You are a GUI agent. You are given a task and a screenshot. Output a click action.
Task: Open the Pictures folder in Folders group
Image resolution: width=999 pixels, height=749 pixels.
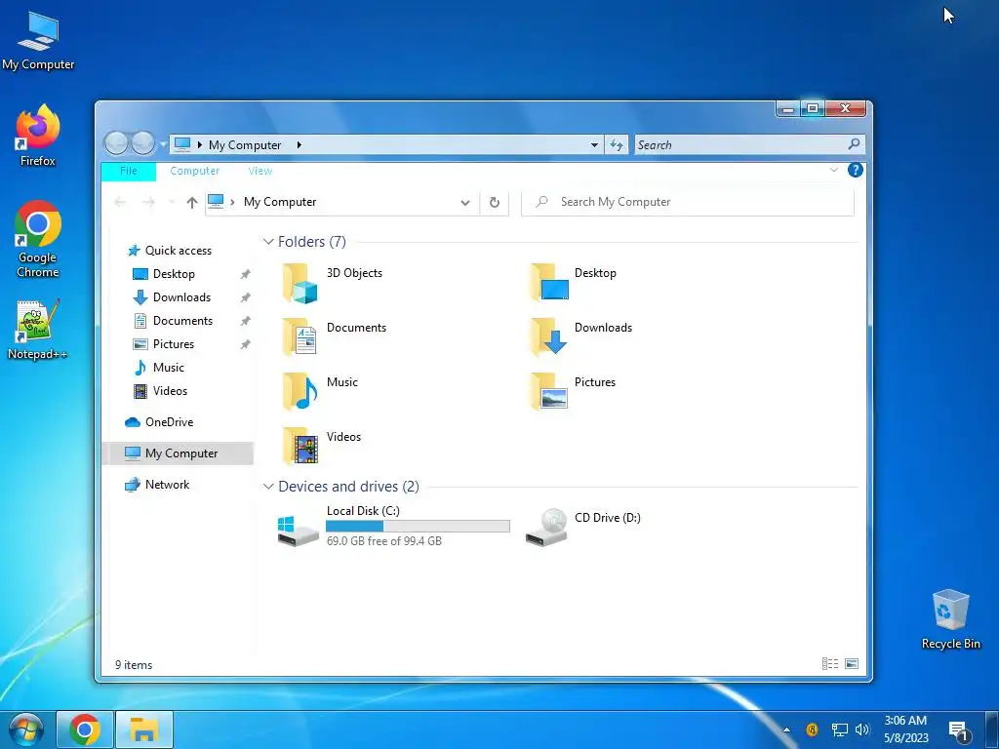pos(573,392)
